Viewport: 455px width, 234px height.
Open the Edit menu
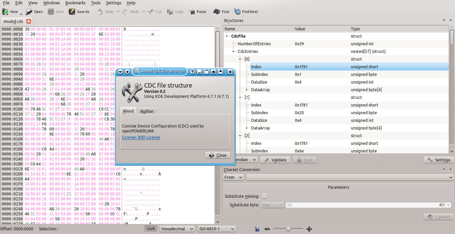(x=19, y=3)
